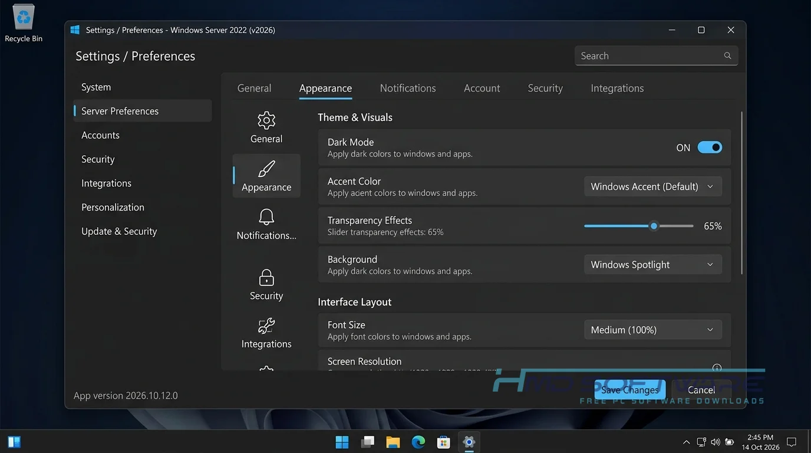Screen dimensions: 811x453
Task: Open the Windows Start button on taskbar
Action: point(342,442)
